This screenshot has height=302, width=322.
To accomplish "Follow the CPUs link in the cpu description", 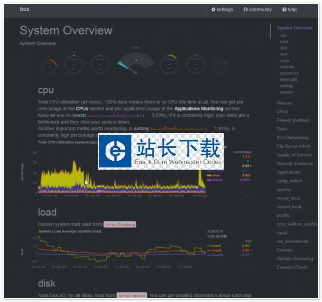I will pyautogui.click(x=82, y=109).
